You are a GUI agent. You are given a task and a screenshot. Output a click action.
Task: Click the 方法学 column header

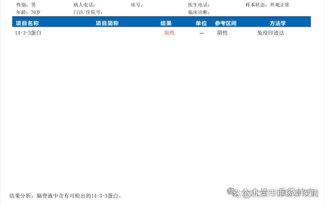(x=278, y=23)
